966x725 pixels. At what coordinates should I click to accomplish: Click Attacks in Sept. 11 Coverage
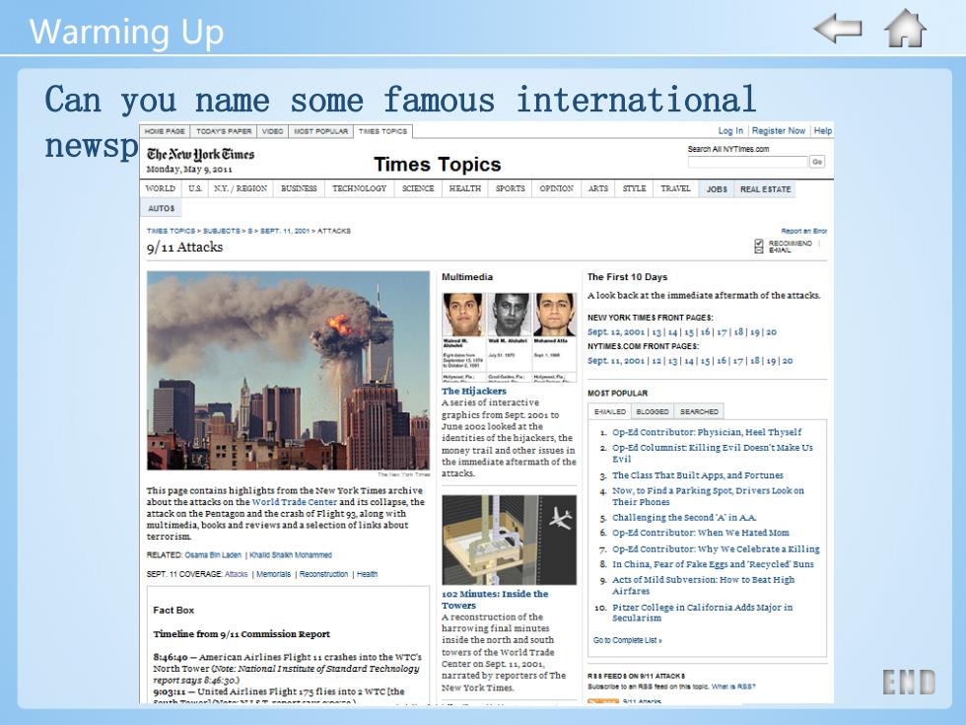pos(236,574)
